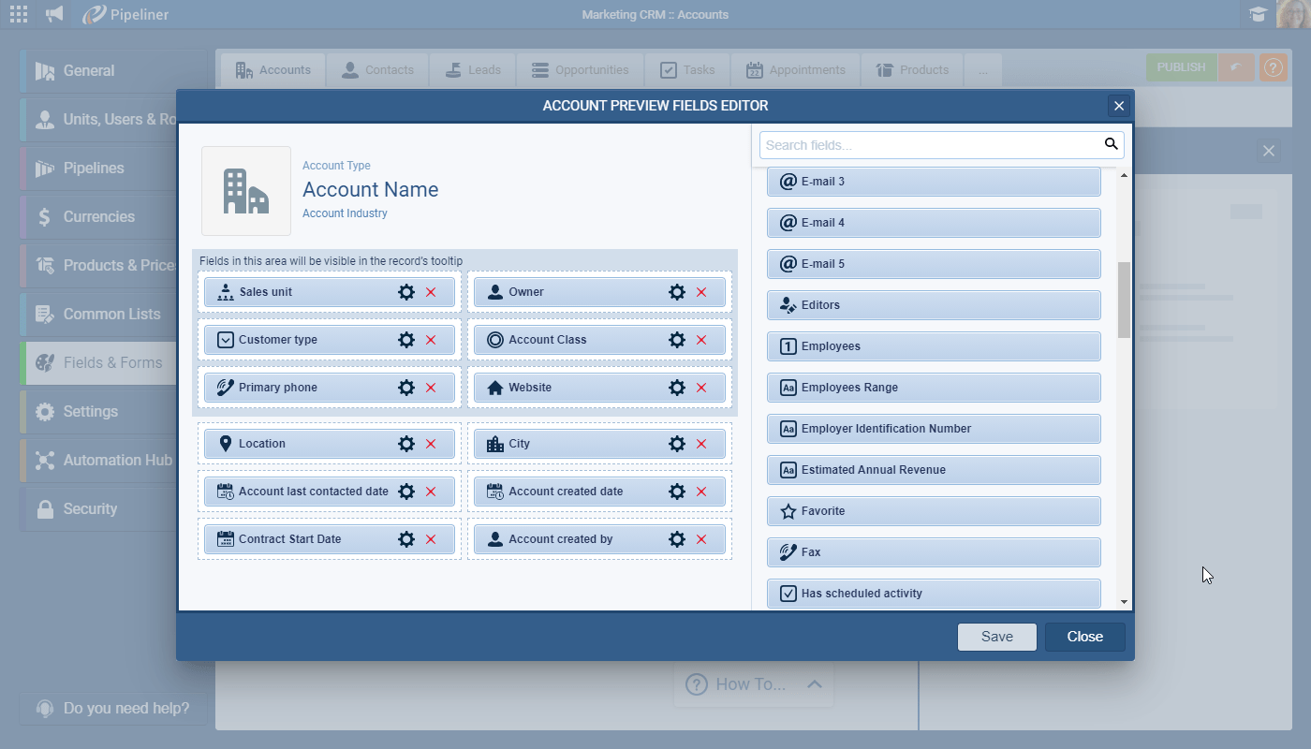Expand the How To panel chevron
1311x749 pixels.
coord(814,684)
